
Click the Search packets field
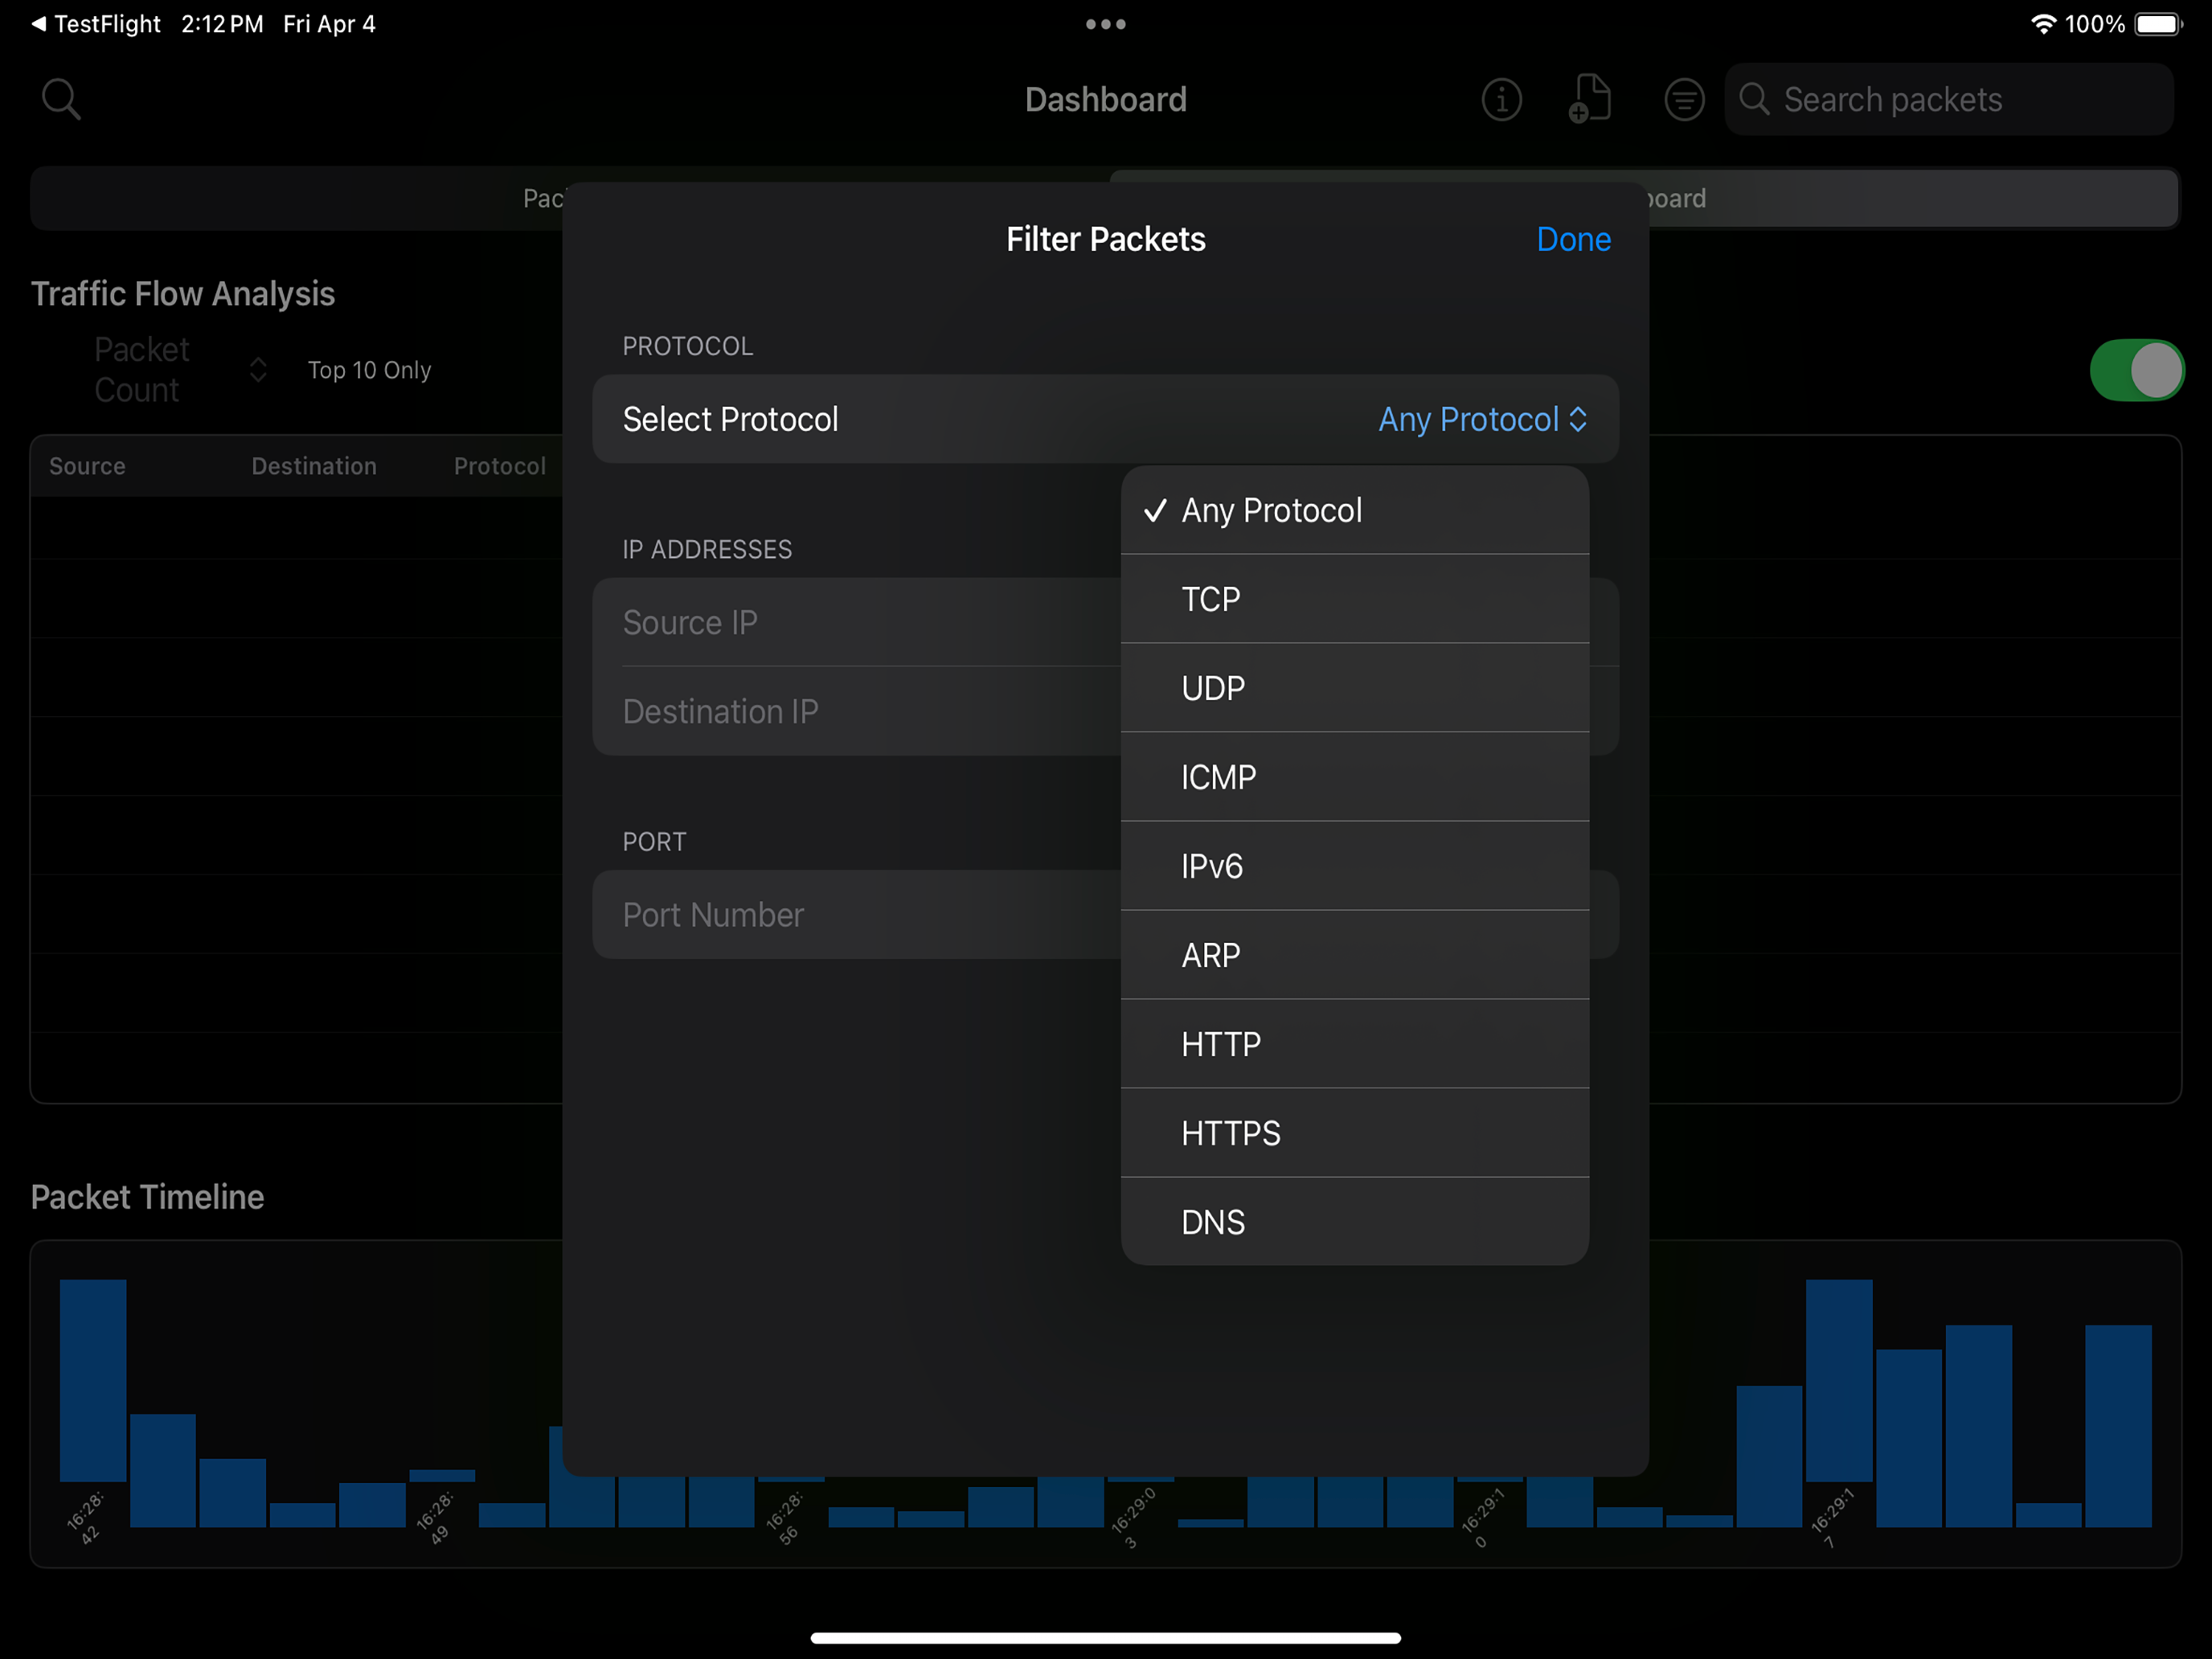coord(1948,99)
